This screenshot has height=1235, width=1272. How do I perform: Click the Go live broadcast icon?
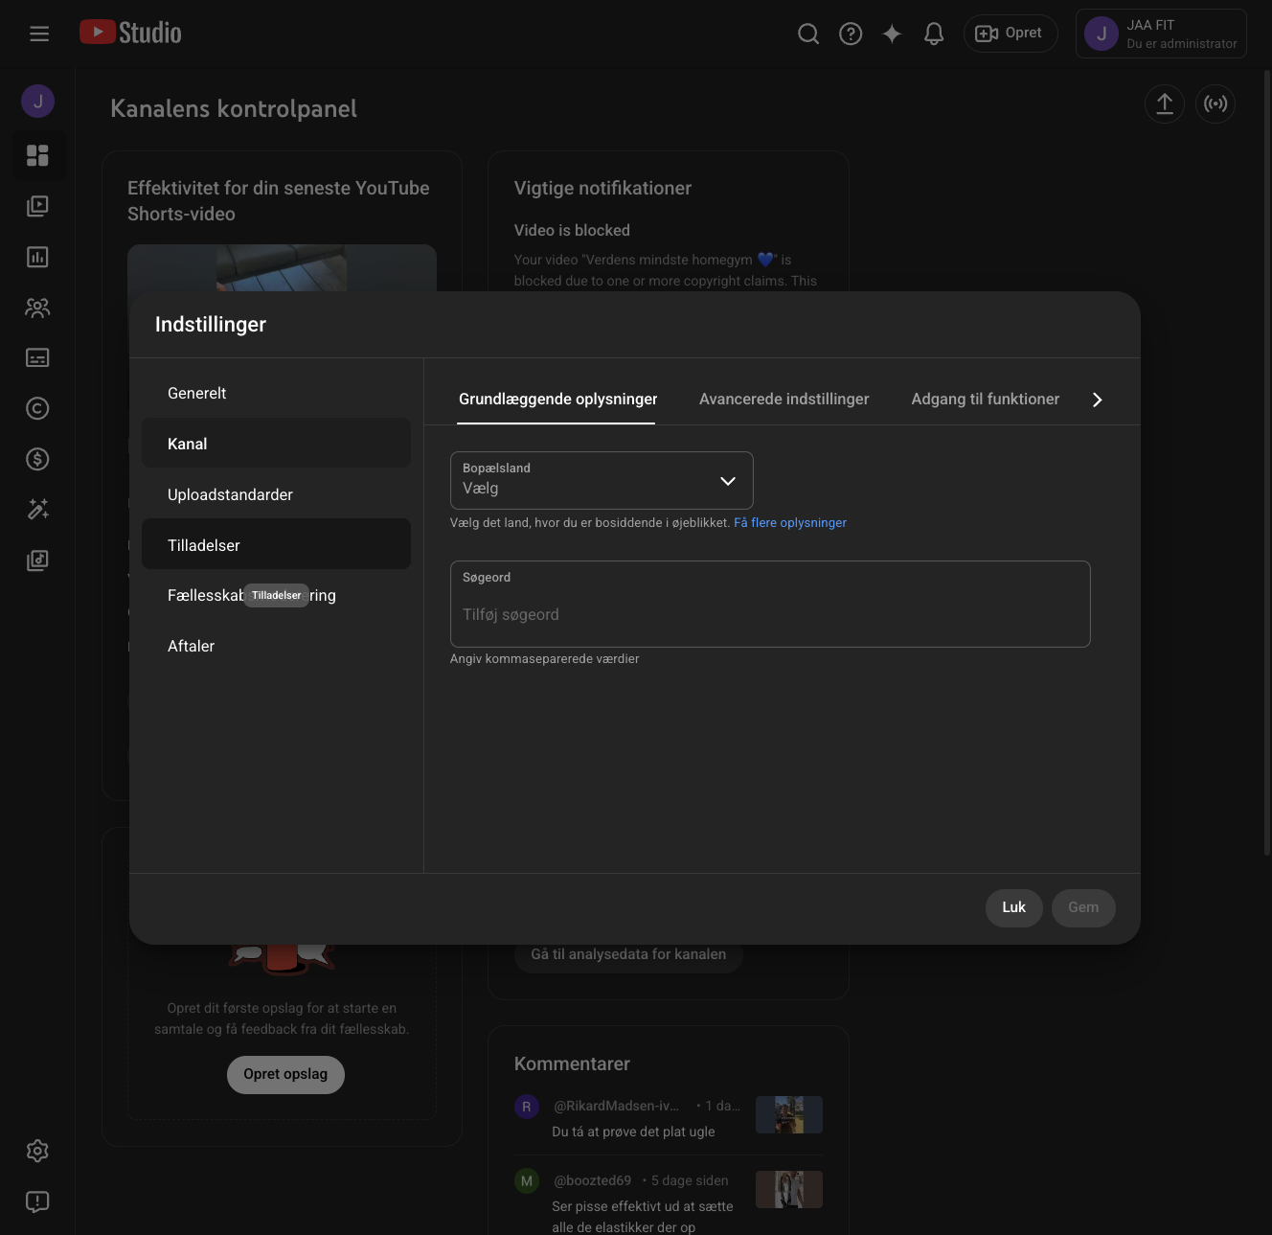click(x=1215, y=103)
